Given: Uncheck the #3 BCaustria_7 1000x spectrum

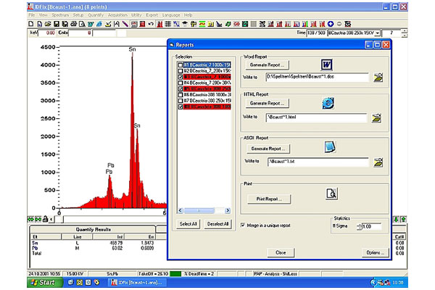Looking at the screenshot, I should tap(178, 76).
